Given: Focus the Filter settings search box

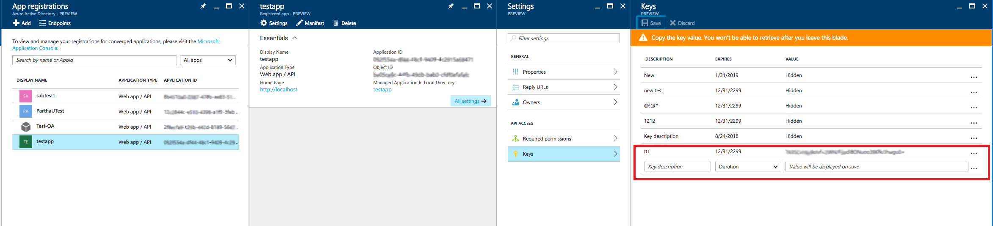Looking at the screenshot, I should tap(564, 39).
